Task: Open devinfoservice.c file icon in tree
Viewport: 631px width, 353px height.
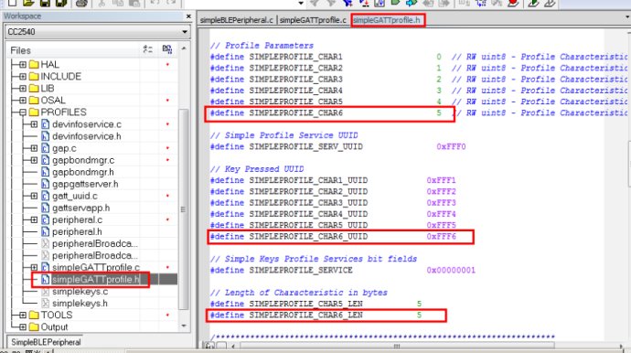Action: (46, 124)
